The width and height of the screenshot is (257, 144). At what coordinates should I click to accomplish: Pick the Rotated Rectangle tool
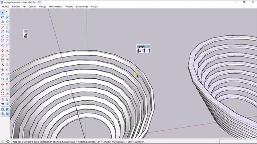pos(7,32)
